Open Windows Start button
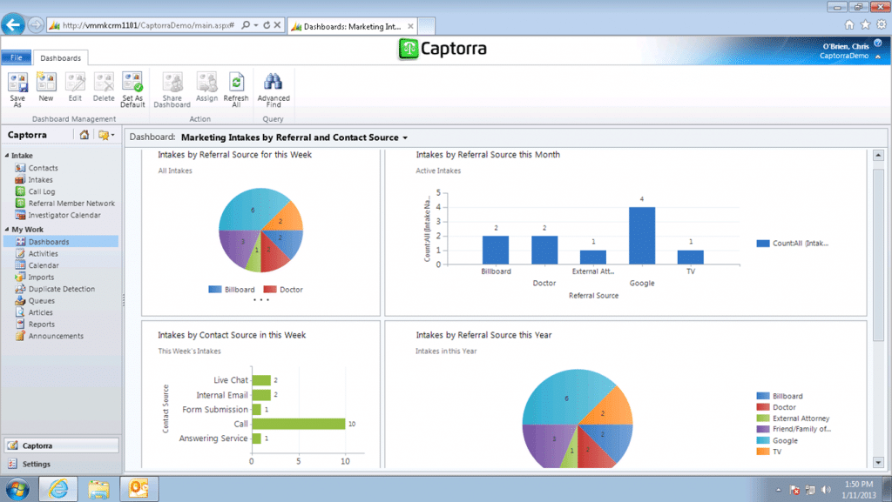 [x=17, y=489]
